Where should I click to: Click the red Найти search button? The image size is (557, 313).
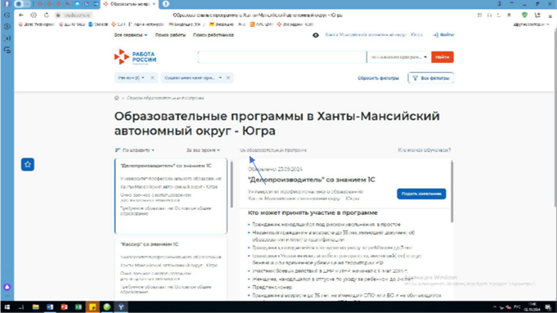point(442,57)
